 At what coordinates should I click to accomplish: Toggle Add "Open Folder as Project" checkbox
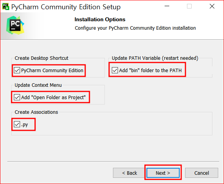[17, 97]
